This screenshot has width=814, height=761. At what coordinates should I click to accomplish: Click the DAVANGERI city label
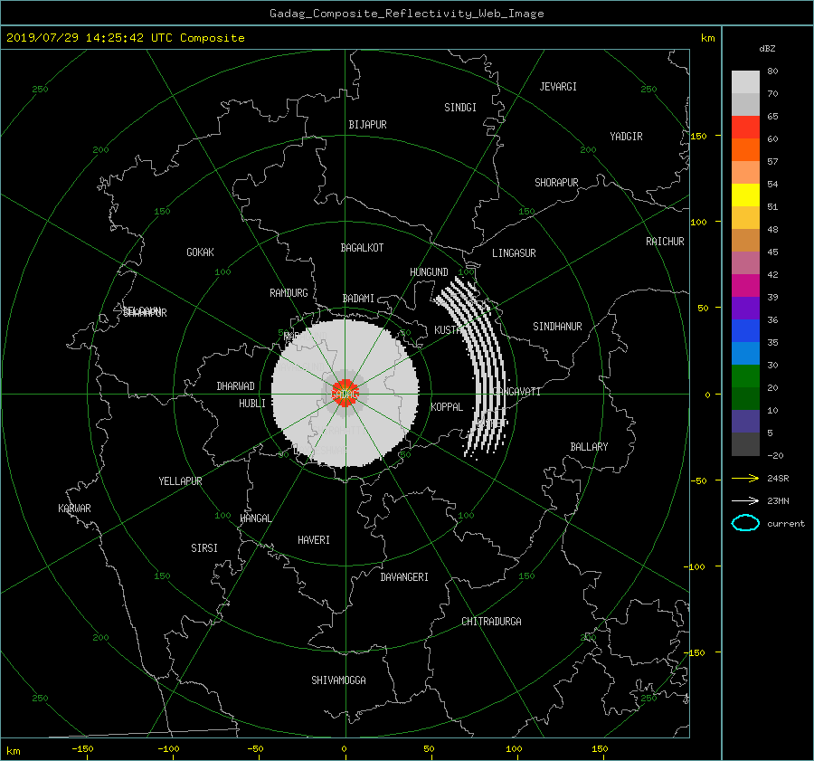tap(404, 577)
